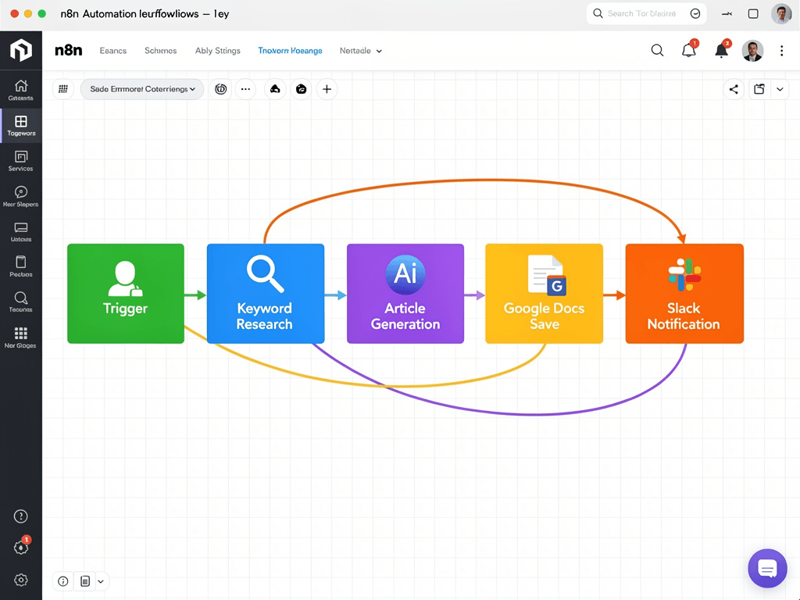Click the cloud icon in the top toolbar

tap(275, 89)
